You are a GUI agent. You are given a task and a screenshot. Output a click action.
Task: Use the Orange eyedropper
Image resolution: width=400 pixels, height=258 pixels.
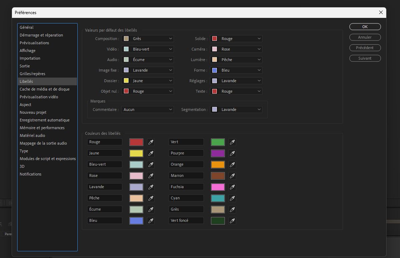point(232,164)
